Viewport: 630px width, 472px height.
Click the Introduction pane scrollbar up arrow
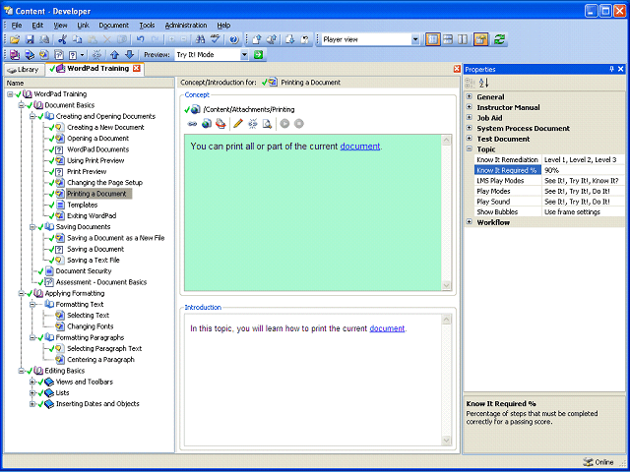click(446, 320)
